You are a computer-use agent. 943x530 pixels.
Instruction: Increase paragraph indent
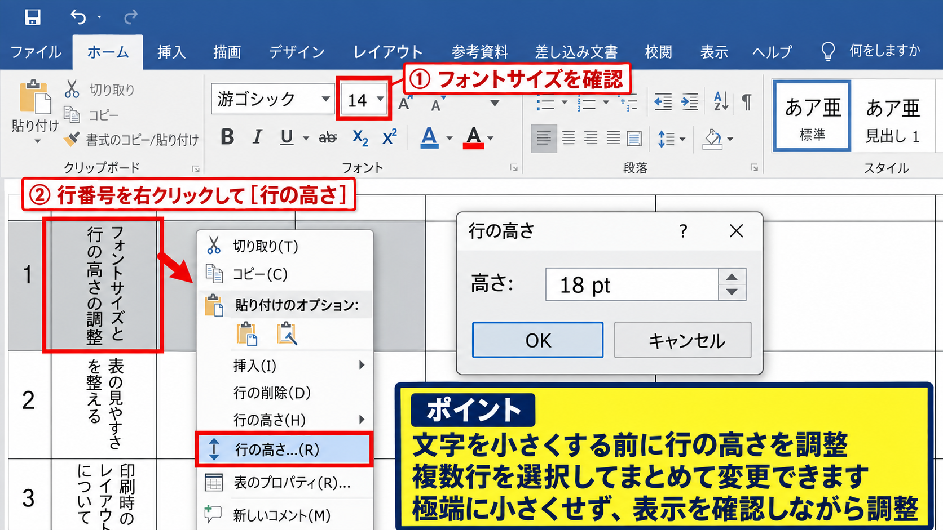click(689, 102)
